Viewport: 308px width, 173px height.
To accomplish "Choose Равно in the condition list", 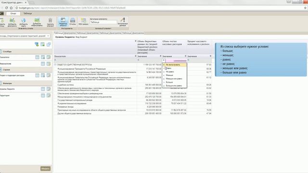I will pos(174,68).
